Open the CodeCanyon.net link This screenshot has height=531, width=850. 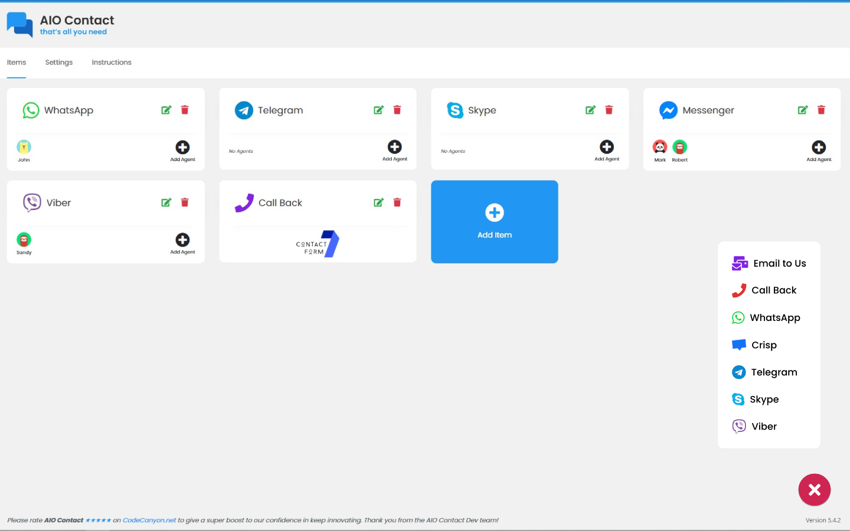(x=149, y=520)
